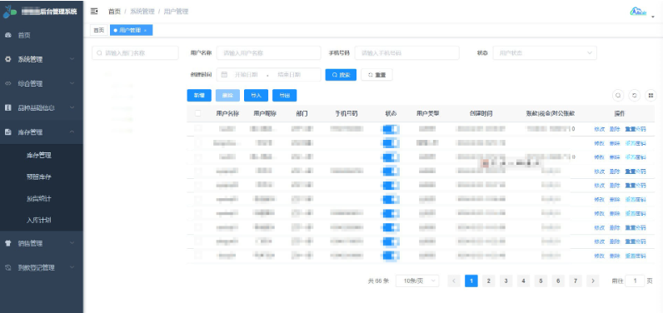This screenshot has width=663, height=313.
Task: Click the department name search field
Action: 135,53
